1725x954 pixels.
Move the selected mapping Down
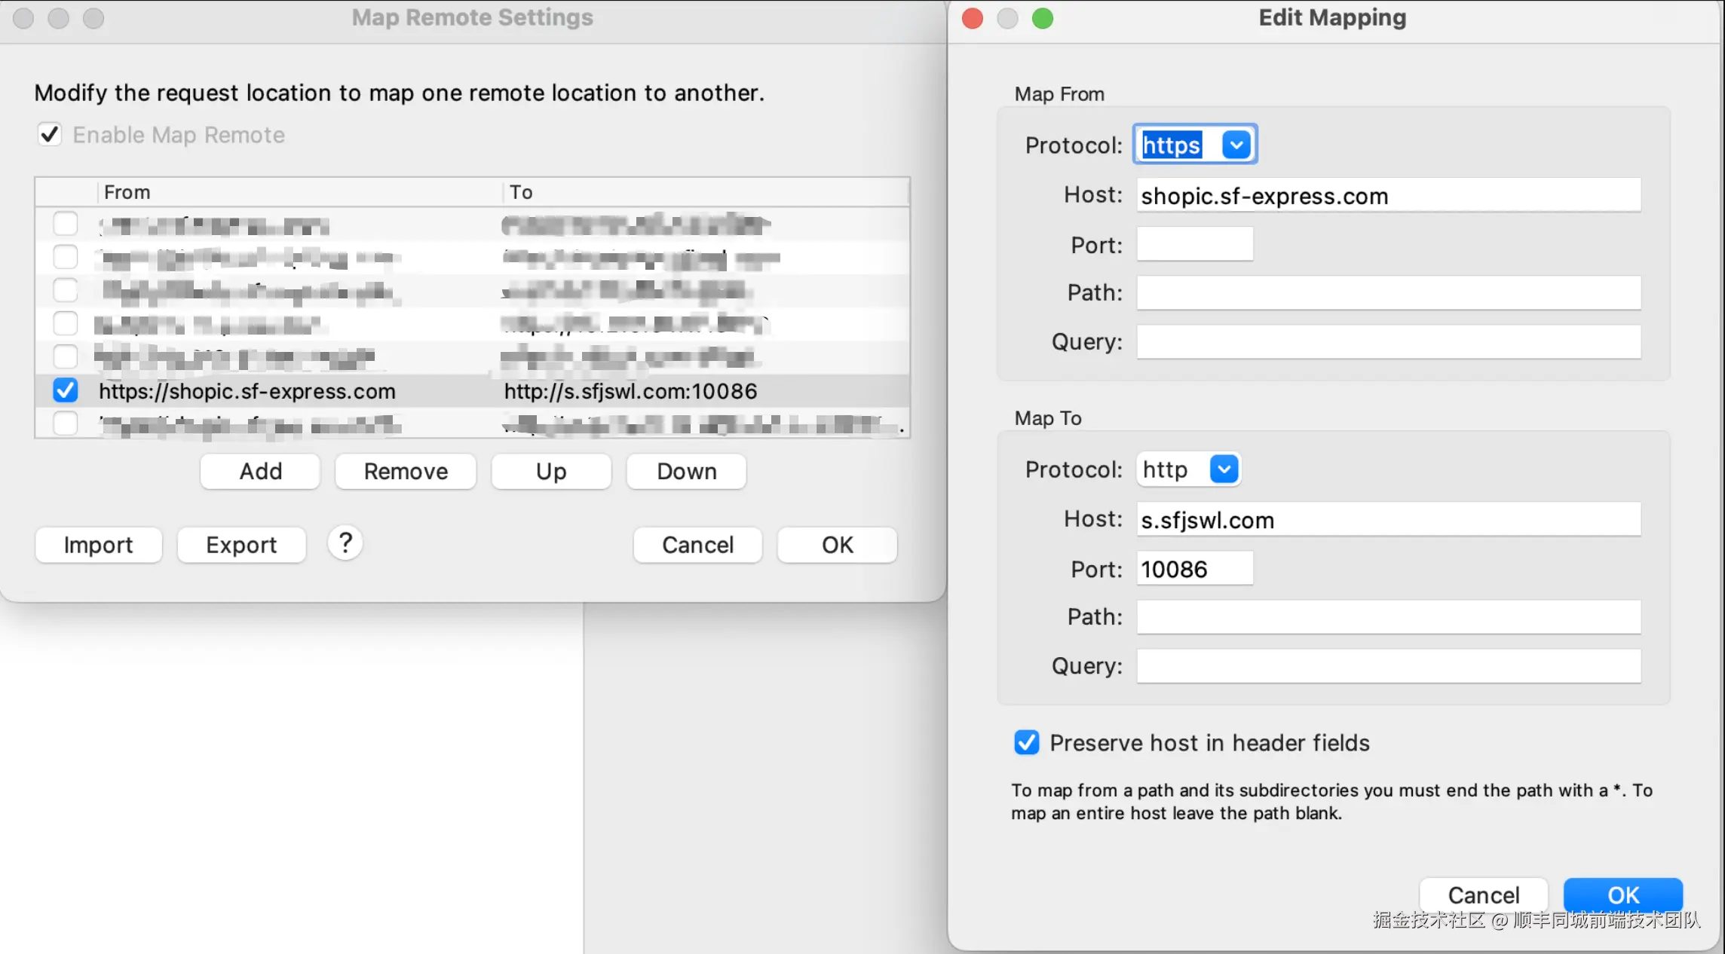point(686,472)
